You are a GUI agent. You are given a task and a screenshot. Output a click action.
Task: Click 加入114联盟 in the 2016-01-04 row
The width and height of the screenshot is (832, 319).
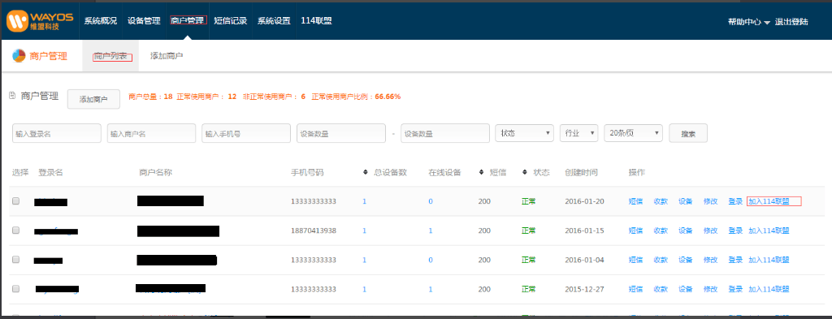pos(769,260)
